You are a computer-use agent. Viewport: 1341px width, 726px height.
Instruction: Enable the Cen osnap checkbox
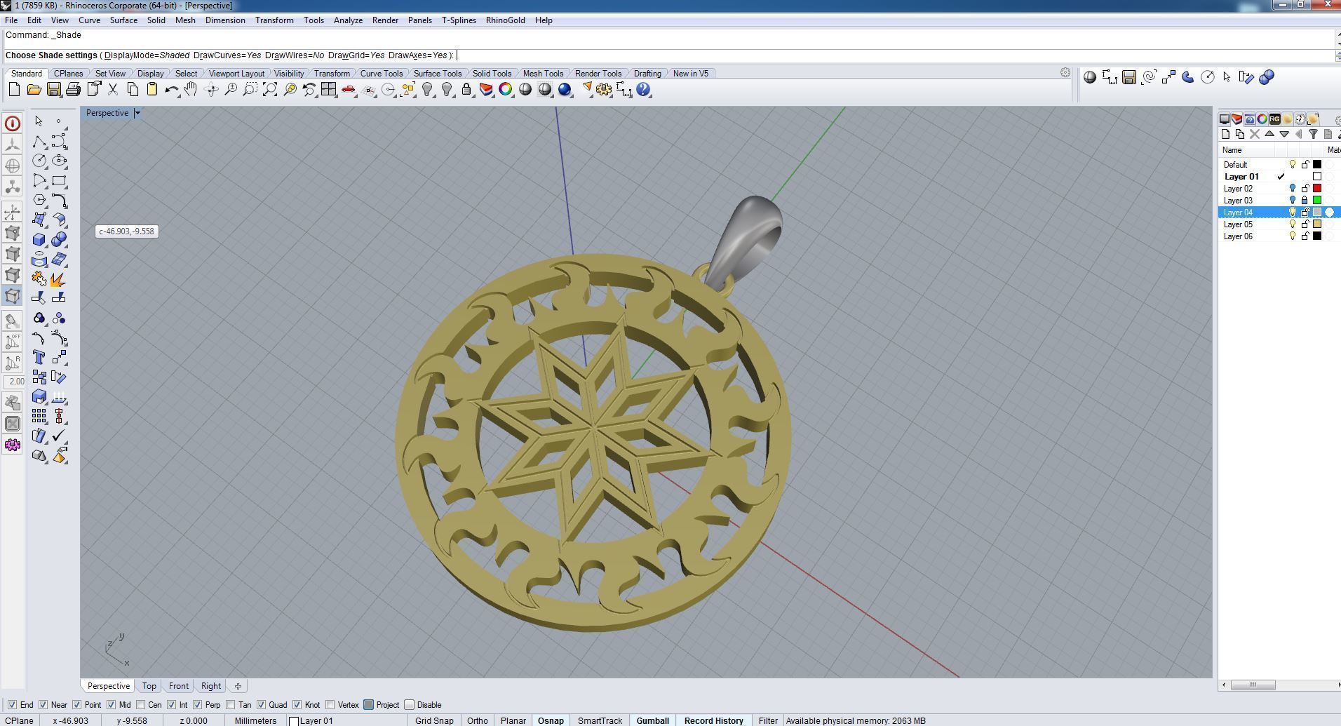click(x=141, y=705)
